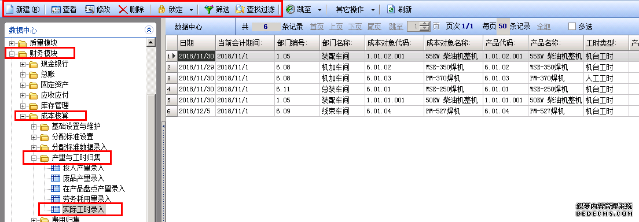Sort by 日期 column header
The width and height of the screenshot is (639, 222).
pyautogui.click(x=196, y=43)
